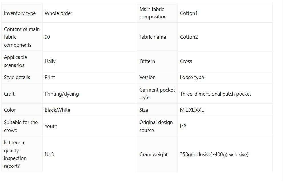Select the "Cotton1" value cell
This screenshot has height=182, width=283.
point(189,13)
